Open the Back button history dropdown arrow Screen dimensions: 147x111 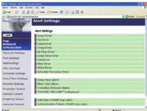12,12
